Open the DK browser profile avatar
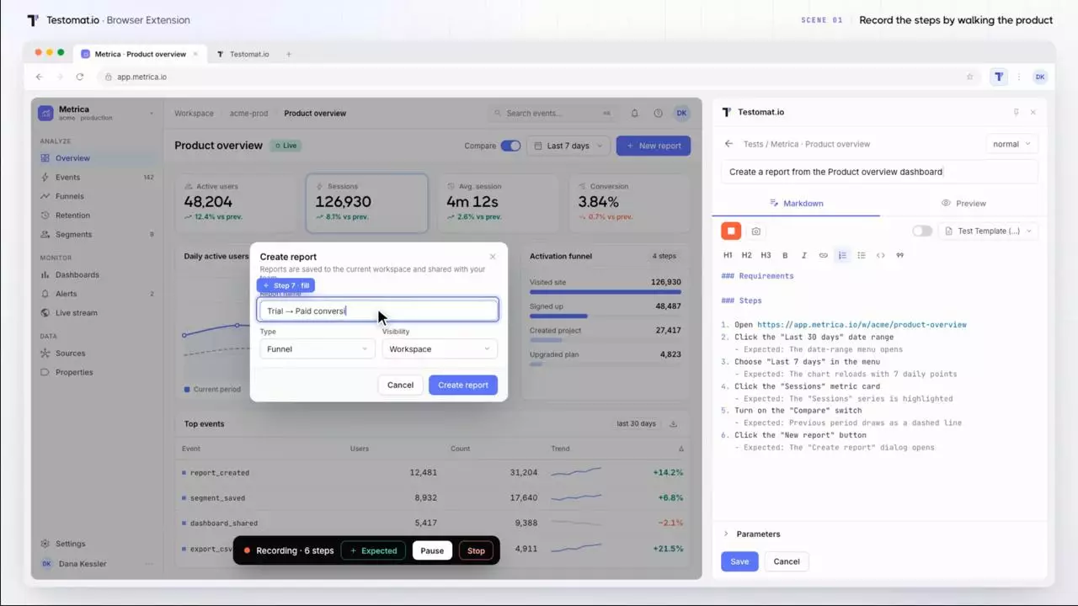This screenshot has width=1078, height=606. [1040, 77]
